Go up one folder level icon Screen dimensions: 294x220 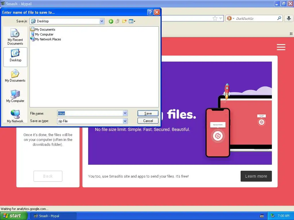click(117, 21)
